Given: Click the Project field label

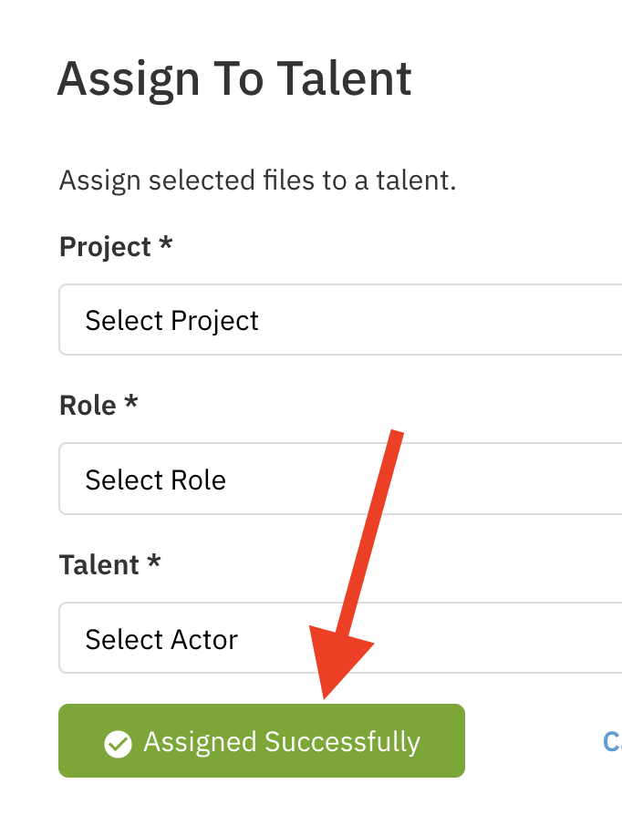Looking at the screenshot, I should 105,247.
